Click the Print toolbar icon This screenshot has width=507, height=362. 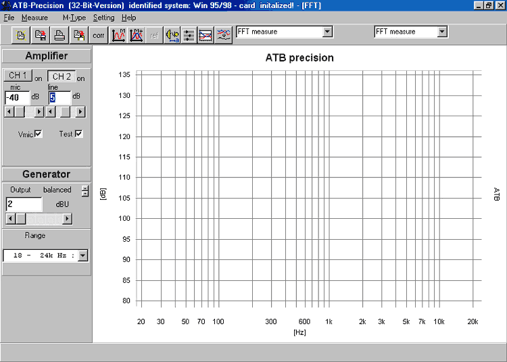tap(59, 35)
